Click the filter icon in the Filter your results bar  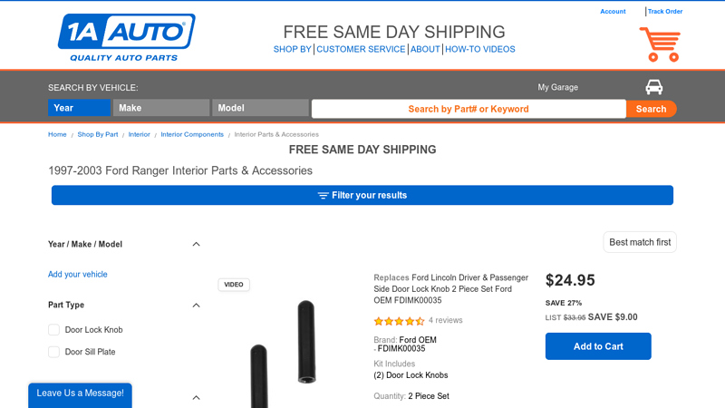point(323,196)
